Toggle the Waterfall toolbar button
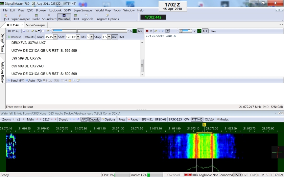This screenshot has width=284, height=177. 64,17
